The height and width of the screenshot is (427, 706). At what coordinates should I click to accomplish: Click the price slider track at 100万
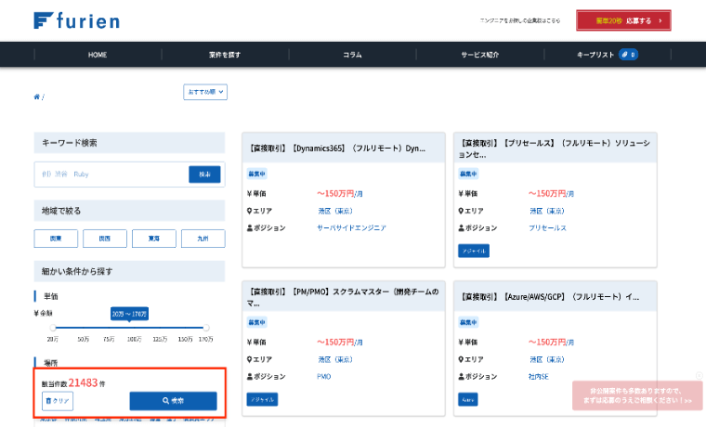[134, 328]
